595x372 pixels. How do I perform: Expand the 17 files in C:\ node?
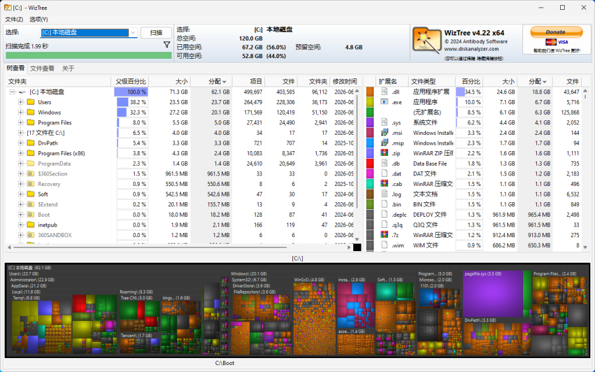tap(21, 133)
